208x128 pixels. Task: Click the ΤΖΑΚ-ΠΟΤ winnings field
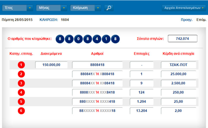[x=178, y=65]
